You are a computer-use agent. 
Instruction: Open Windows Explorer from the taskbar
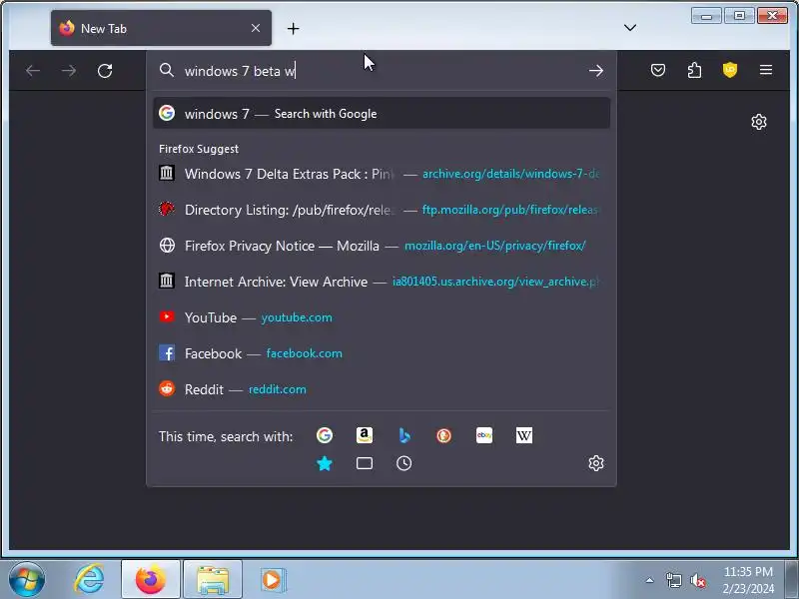click(x=213, y=579)
